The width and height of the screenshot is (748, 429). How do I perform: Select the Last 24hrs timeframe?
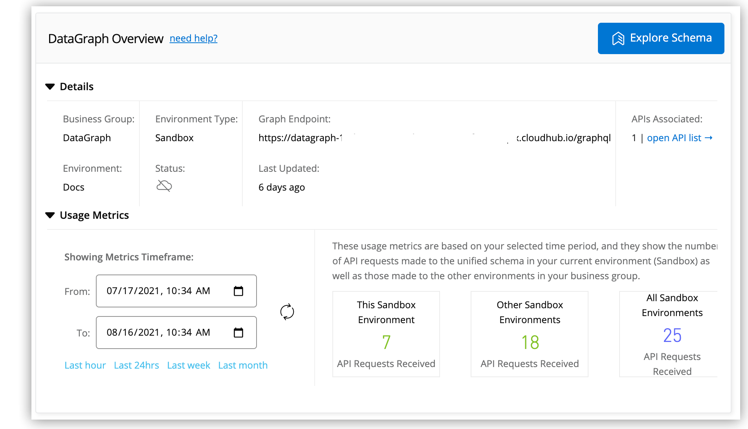coord(136,365)
